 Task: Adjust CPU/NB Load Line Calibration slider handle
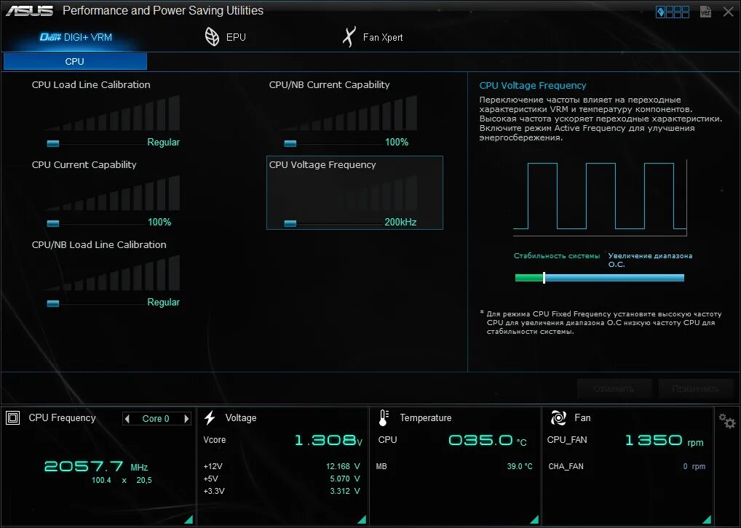(53, 303)
